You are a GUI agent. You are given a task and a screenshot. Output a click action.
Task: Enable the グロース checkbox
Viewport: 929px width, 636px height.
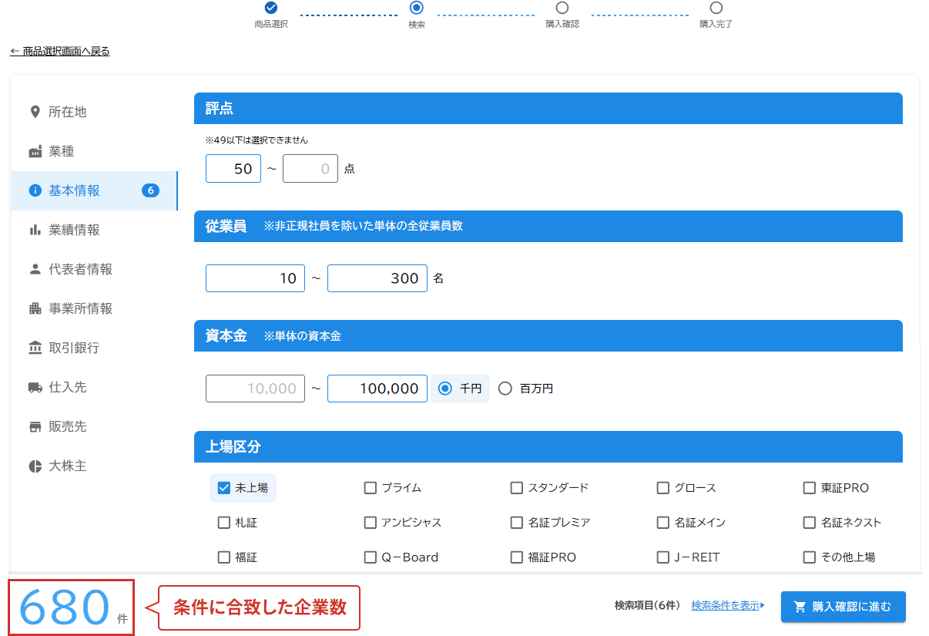click(663, 488)
